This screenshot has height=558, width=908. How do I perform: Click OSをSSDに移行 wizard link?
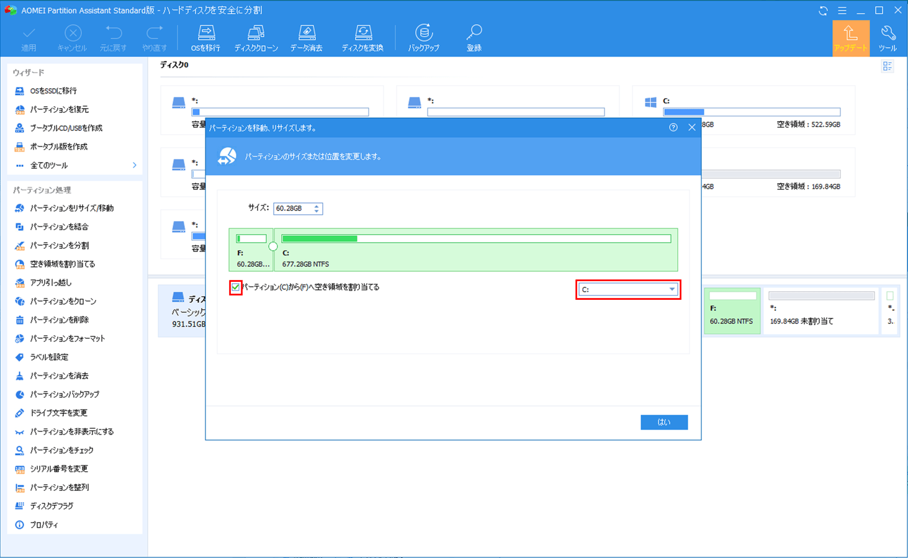coord(53,91)
